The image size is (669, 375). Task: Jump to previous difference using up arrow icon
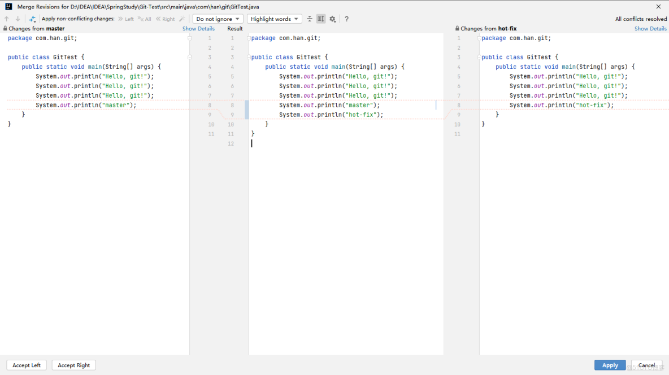(x=6, y=19)
